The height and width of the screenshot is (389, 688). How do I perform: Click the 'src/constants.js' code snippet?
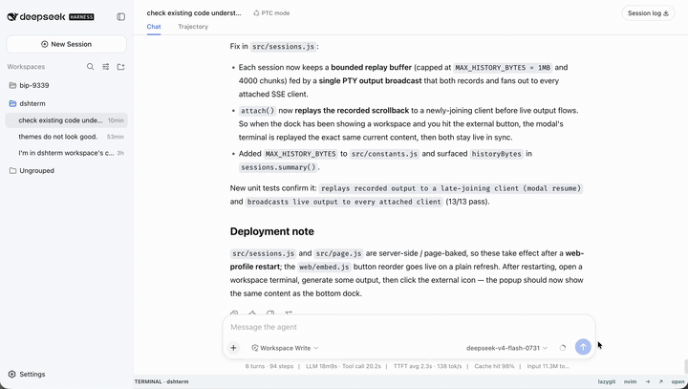pyautogui.click(x=384, y=154)
